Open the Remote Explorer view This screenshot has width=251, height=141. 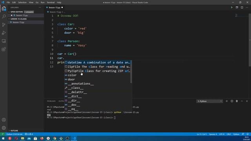4,41
